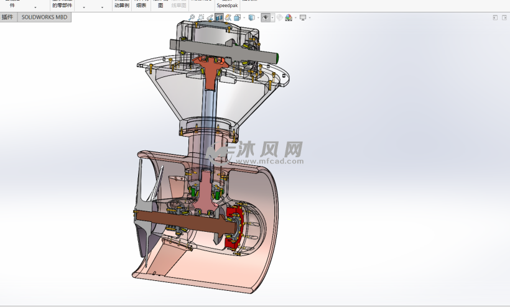
Task: Toggle the Section View icon
Action: [219, 17]
